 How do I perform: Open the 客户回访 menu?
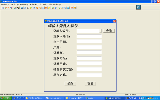pyautogui.click(x=14, y=5)
